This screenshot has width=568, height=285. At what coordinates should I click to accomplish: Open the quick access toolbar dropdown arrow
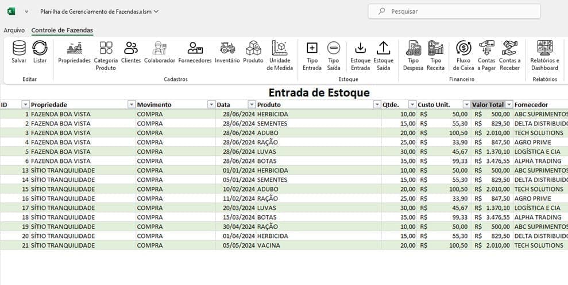click(x=26, y=11)
